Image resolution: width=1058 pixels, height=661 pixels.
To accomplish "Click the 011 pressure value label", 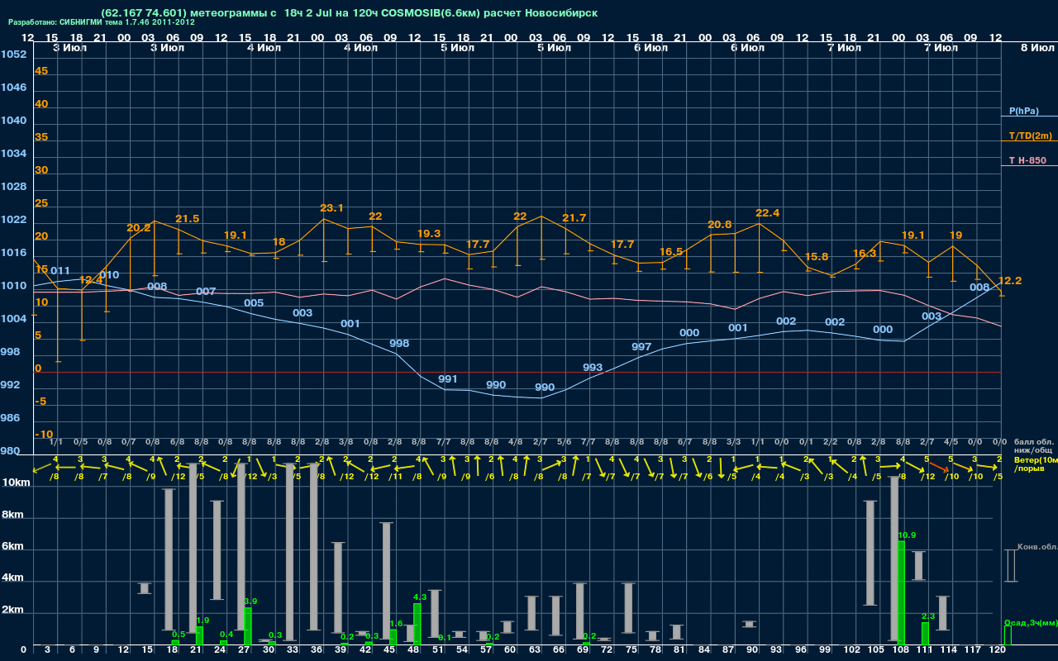I will click(x=60, y=271).
